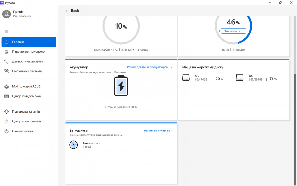The image size is (297, 186).
Task: Click the battery charging icon
Action: (121, 86)
